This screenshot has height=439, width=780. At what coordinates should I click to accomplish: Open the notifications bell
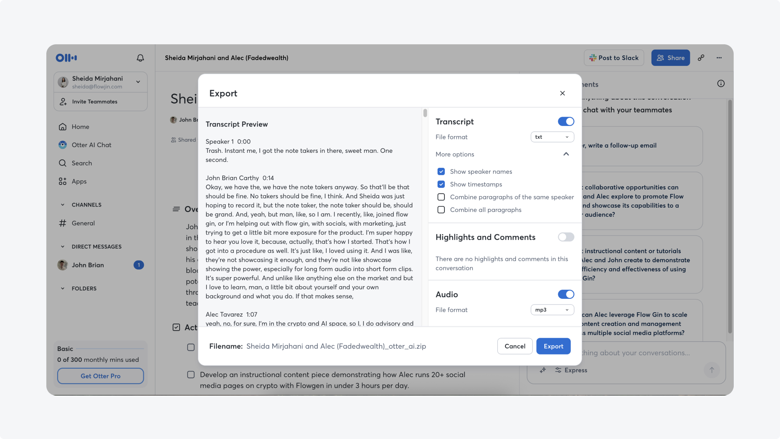point(140,58)
